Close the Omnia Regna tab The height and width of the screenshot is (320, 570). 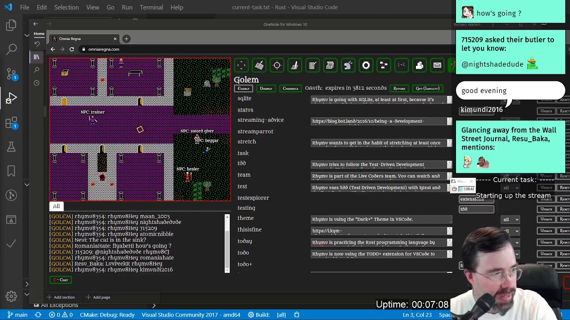115,39
